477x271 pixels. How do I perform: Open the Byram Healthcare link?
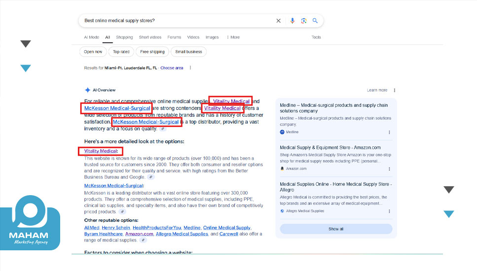(x=104, y=234)
